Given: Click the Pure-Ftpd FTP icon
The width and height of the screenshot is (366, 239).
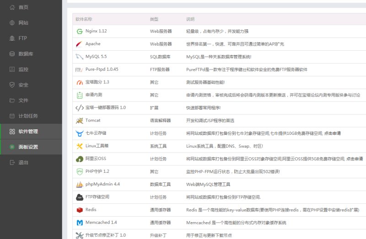Looking at the screenshot, I should pos(79,70).
